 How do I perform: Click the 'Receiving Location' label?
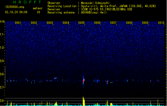pyautogui.click(x=62, y=6)
